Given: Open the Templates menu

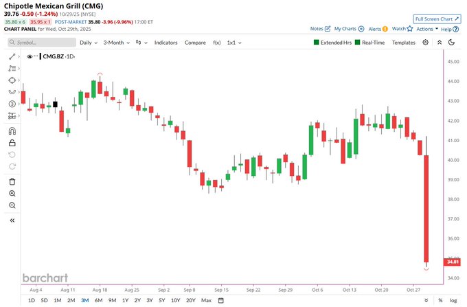Looking at the screenshot, I should pos(404,43).
